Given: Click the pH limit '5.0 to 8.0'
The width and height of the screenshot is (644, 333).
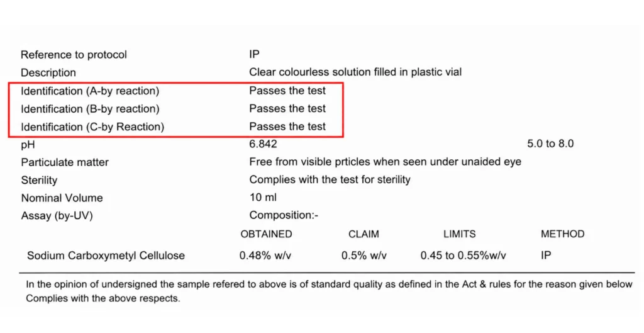Looking at the screenshot, I should [550, 144].
